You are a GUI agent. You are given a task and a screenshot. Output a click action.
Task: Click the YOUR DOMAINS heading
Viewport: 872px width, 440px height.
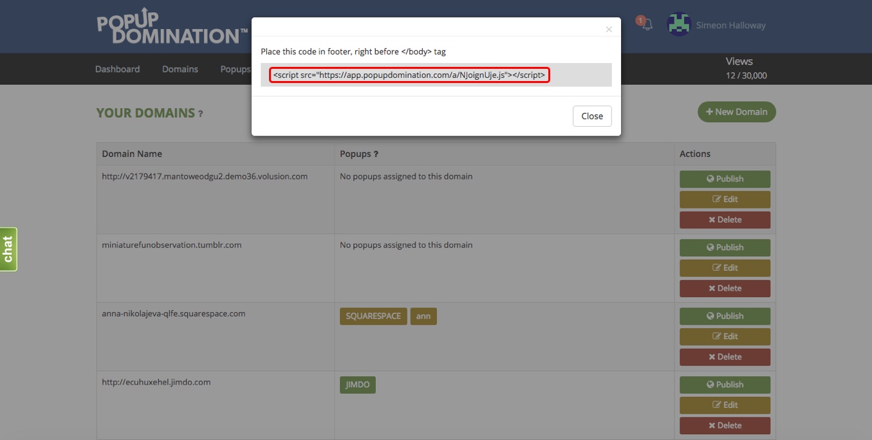coord(145,113)
